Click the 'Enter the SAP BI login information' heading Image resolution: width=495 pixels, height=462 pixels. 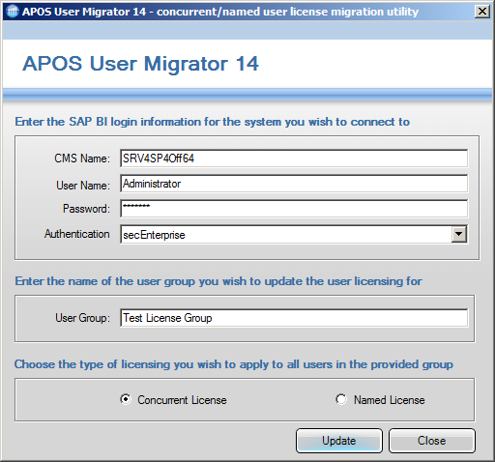(x=212, y=122)
